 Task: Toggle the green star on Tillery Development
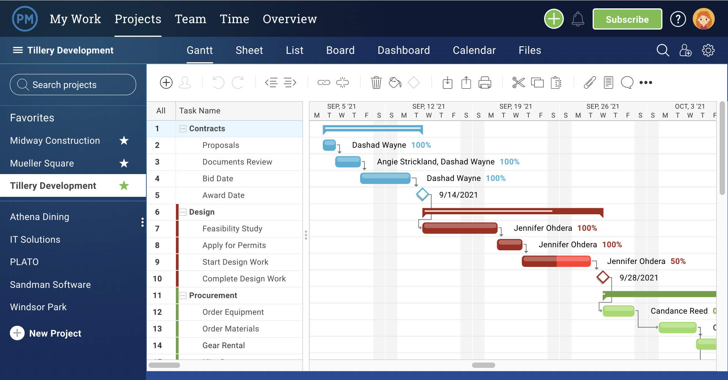pyautogui.click(x=124, y=186)
